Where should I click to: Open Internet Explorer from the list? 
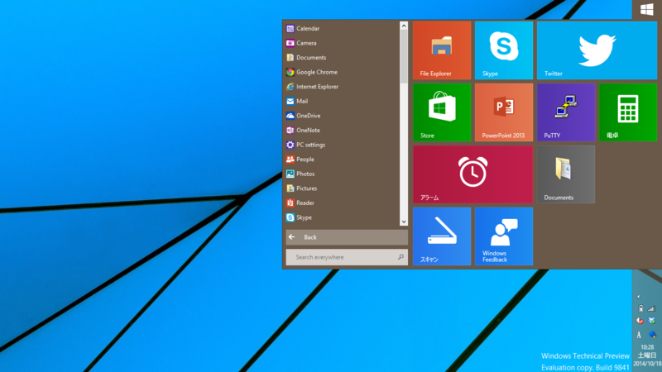click(x=341, y=87)
